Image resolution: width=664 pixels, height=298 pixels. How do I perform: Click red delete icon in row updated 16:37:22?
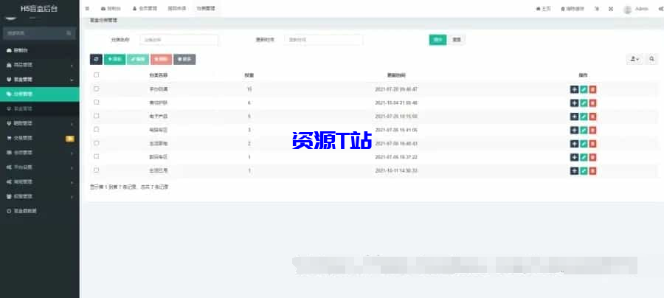593,157
